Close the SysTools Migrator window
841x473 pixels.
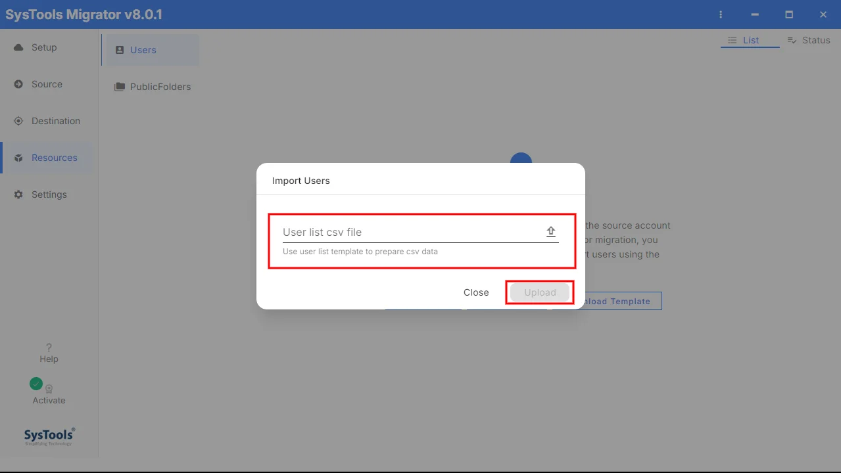[x=823, y=14]
